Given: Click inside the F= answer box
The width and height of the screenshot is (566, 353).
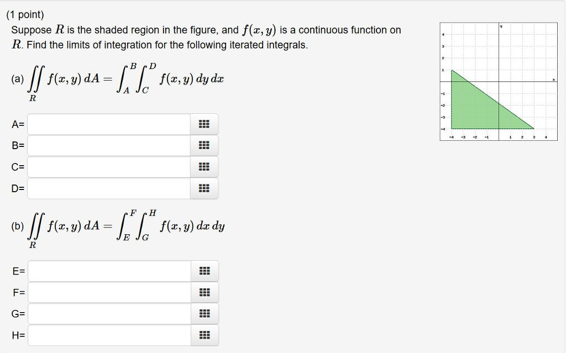Looking at the screenshot, I should pyautogui.click(x=108, y=292).
